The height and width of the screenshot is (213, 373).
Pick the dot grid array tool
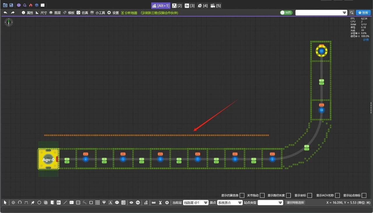click(97, 203)
